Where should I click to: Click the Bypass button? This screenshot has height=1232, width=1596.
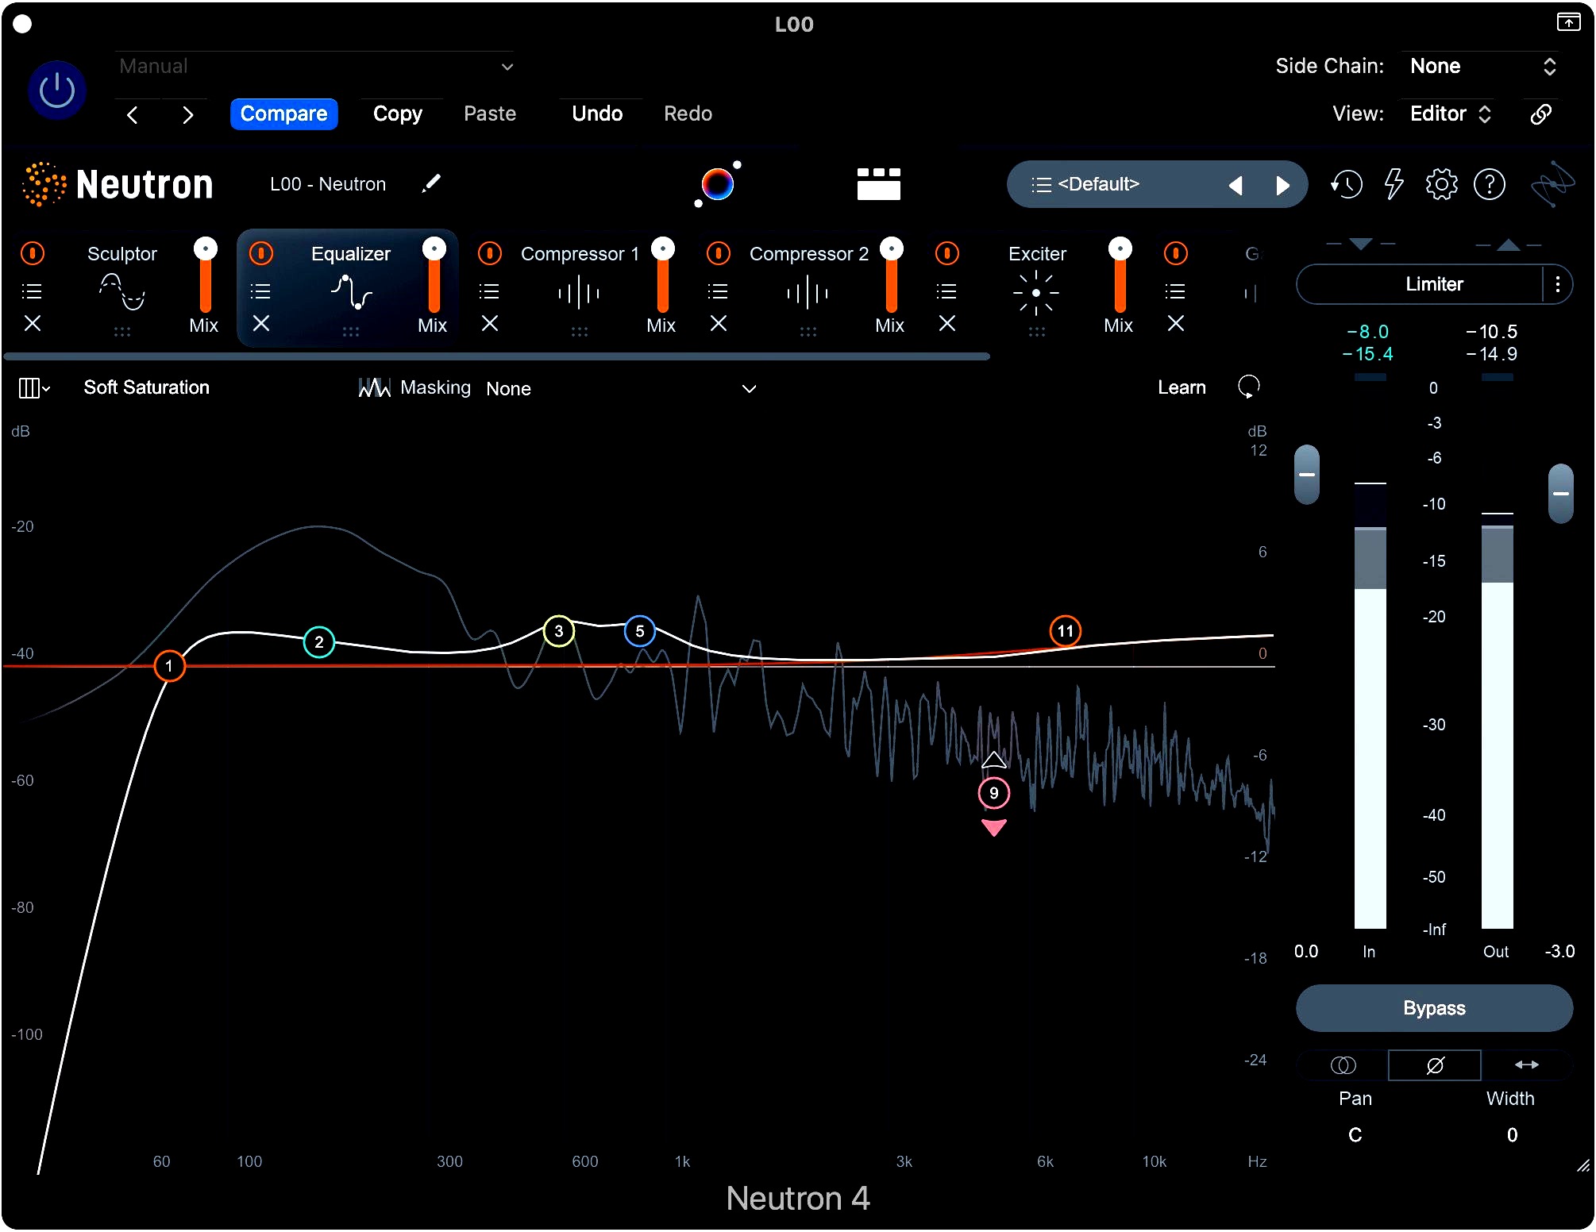click(x=1434, y=1008)
